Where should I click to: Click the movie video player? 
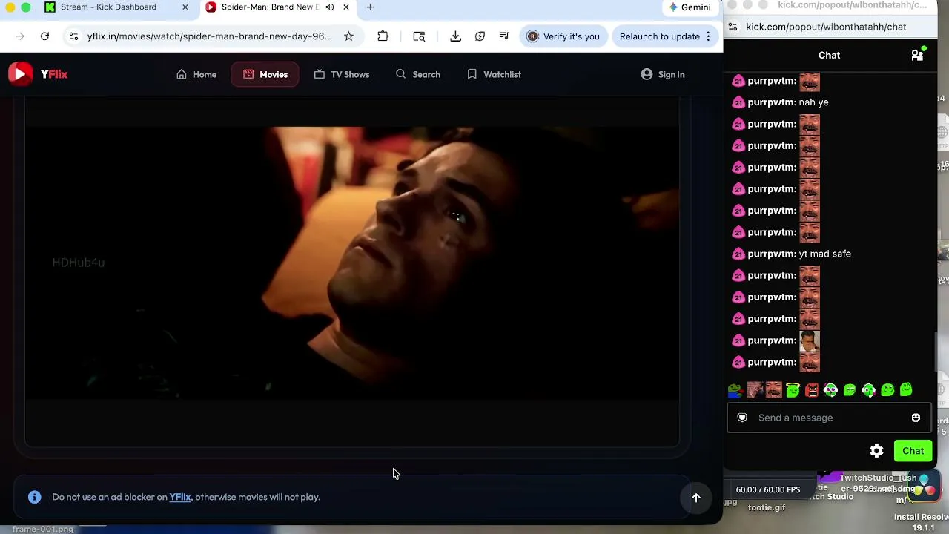coord(352,262)
